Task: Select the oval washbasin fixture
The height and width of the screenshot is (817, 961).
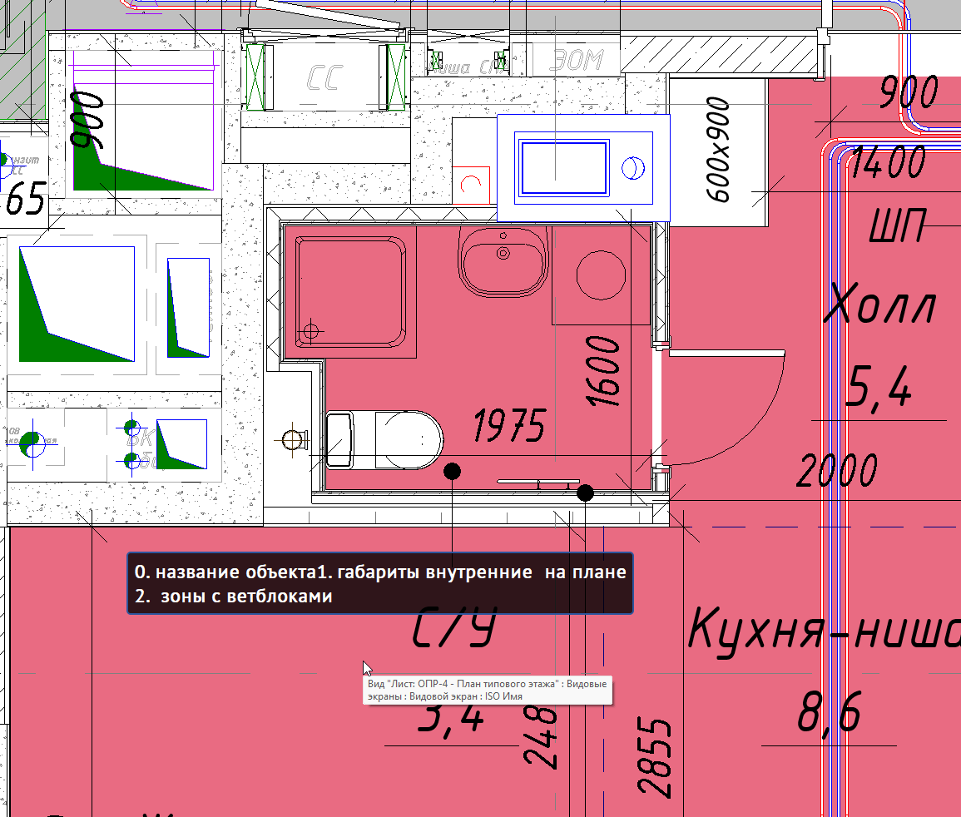Action: (503, 262)
